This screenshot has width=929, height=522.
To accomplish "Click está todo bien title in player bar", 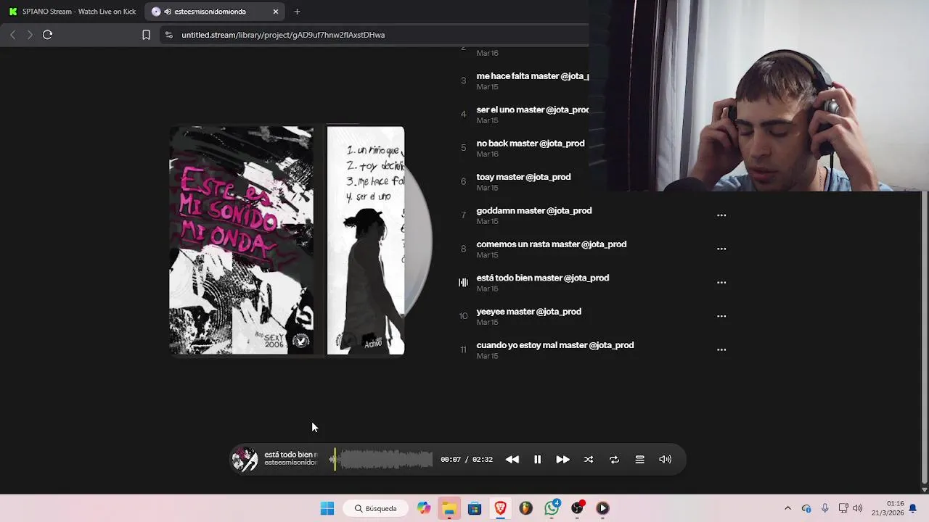I will [x=290, y=455].
